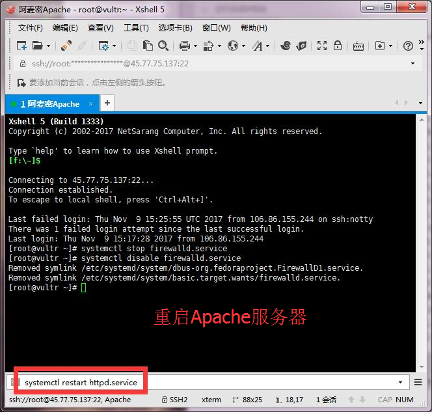Image resolution: width=432 pixels, height=412 pixels.
Task: Expand the Font dropdown arrow
Action: tap(267, 46)
